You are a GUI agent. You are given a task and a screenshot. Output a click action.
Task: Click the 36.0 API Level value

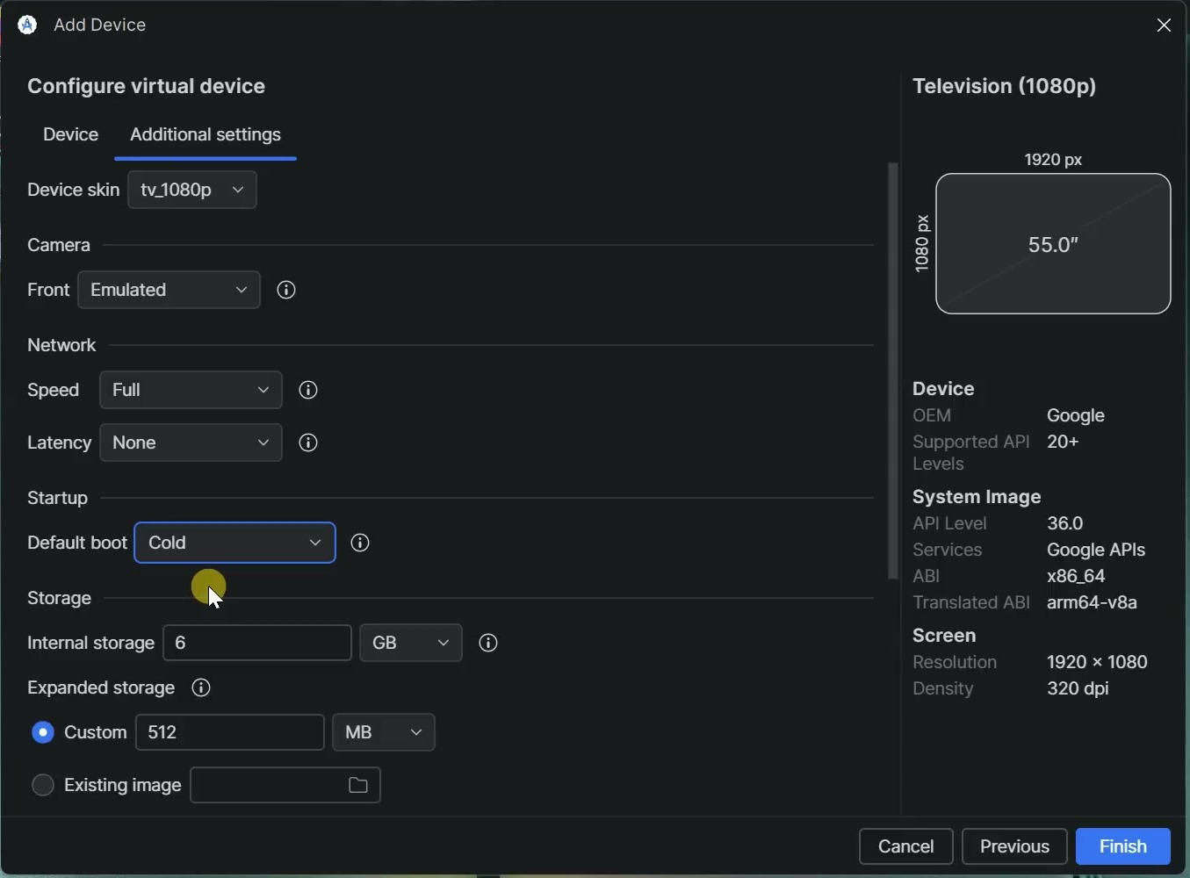pyautogui.click(x=1067, y=524)
